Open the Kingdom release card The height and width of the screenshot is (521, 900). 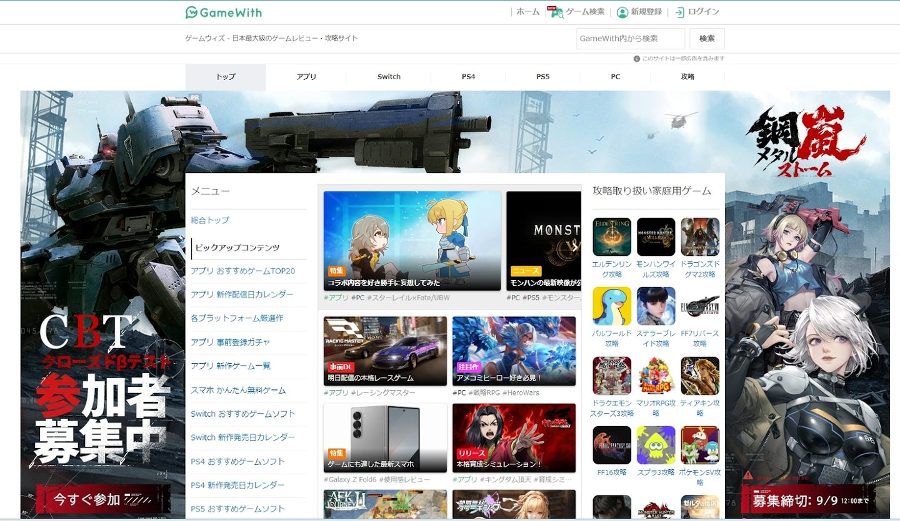click(x=514, y=437)
